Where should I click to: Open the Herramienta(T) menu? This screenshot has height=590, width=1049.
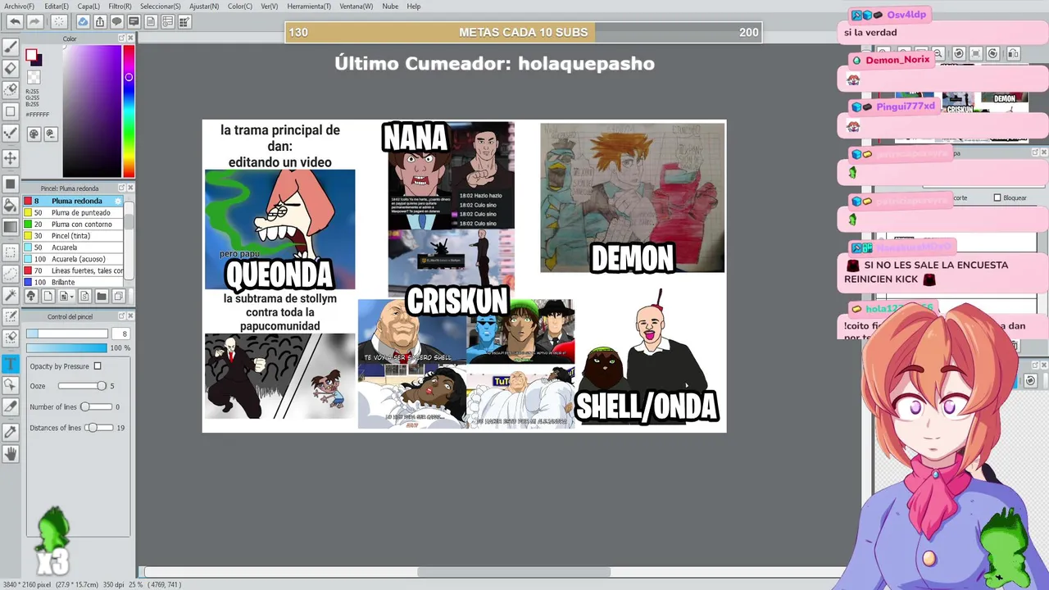pyautogui.click(x=309, y=6)
